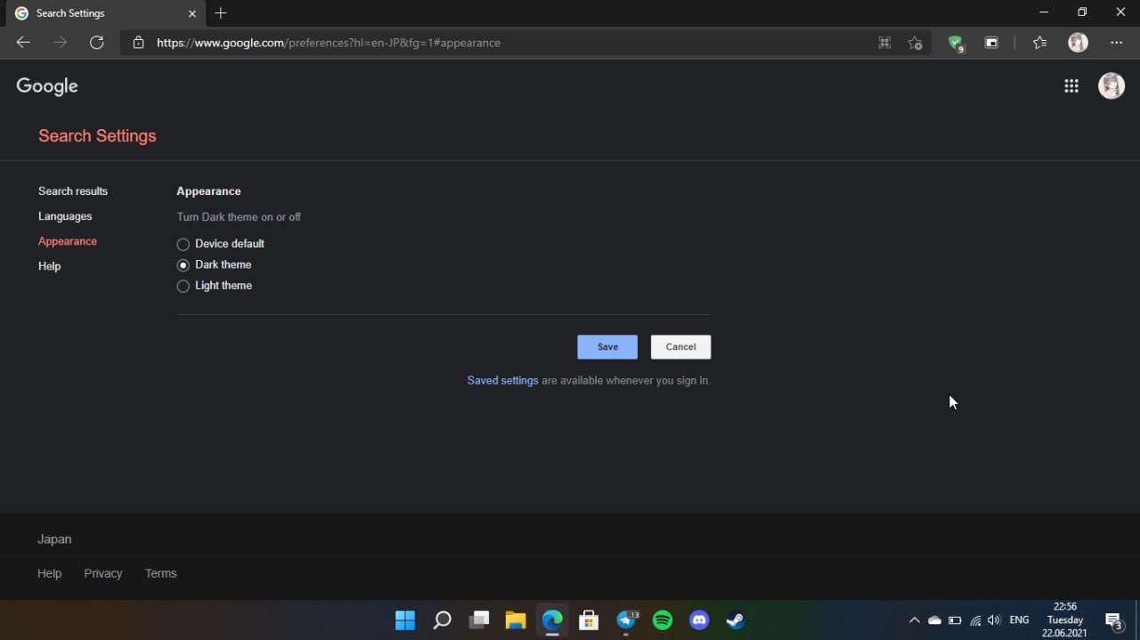The height and width of the screenshot is (640, 1140).
Task: Click the Save button
Action: pos(607,347)
